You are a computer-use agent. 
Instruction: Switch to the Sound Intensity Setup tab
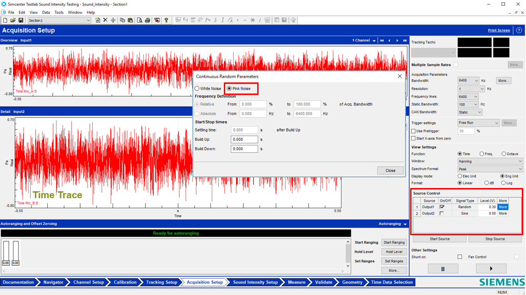[255, 282]
